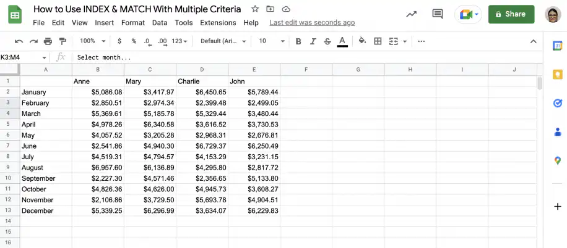Redo the last action
Viewport: 567px width, 248px height.
tap(33, 41)
